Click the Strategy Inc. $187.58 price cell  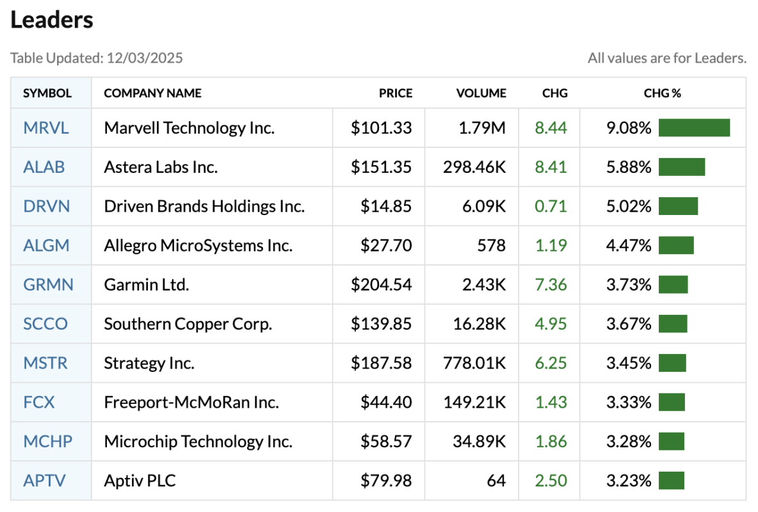(x=381, y=364)
